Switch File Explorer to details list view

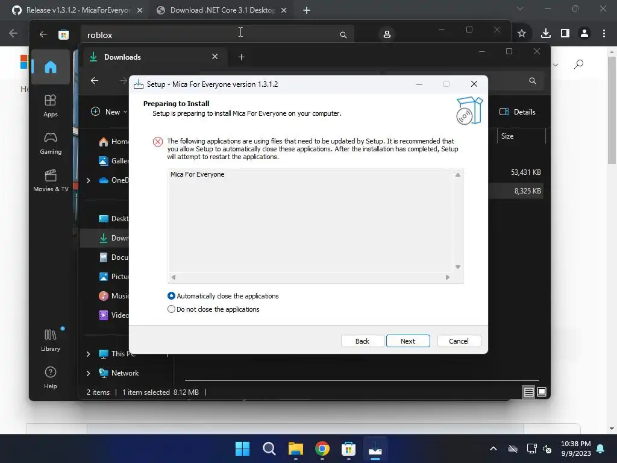528,392
